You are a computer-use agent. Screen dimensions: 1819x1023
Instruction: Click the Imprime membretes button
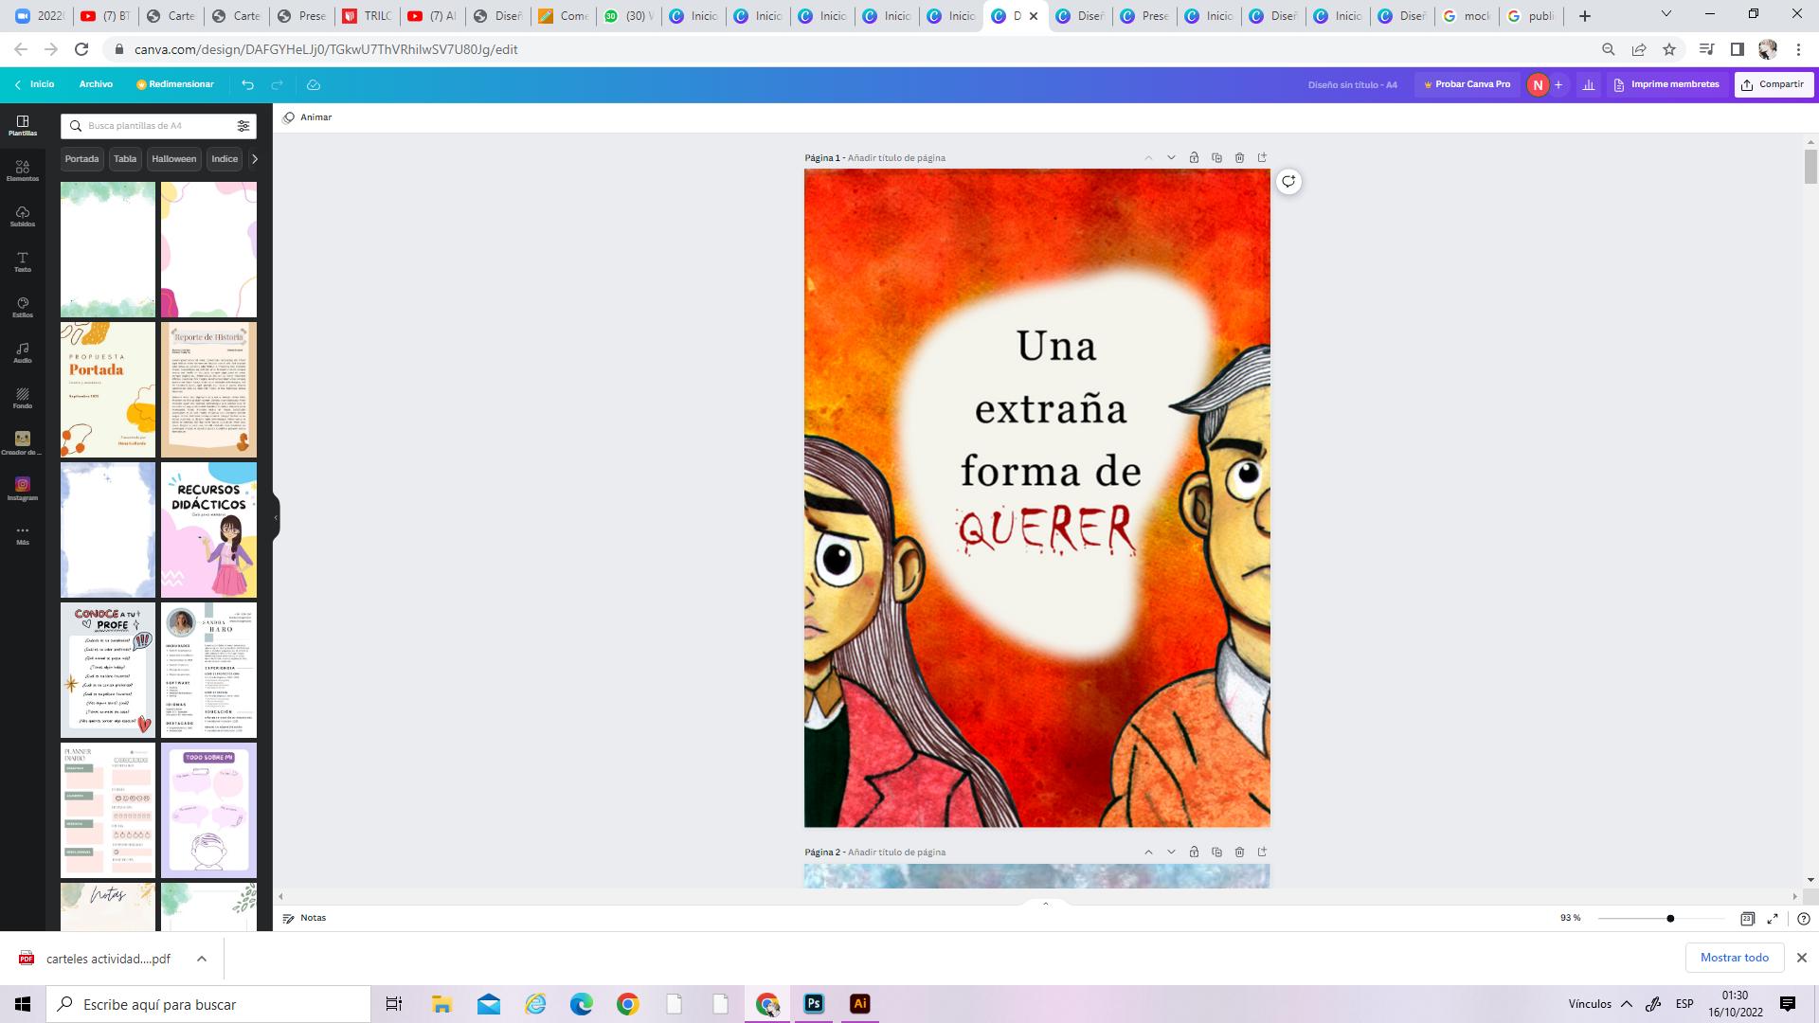tap(1666, 84)
